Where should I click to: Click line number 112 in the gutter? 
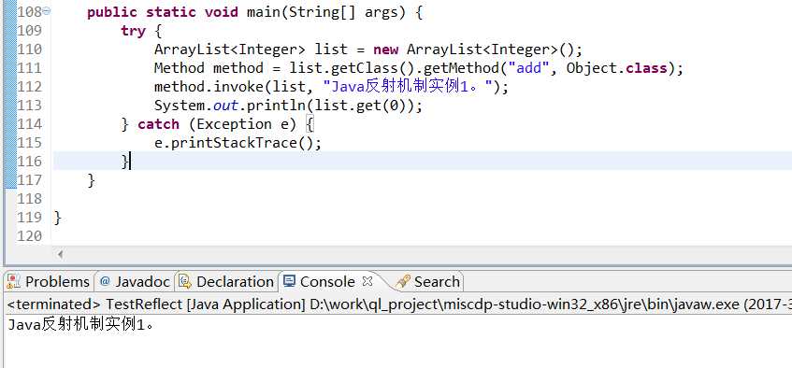29,86
